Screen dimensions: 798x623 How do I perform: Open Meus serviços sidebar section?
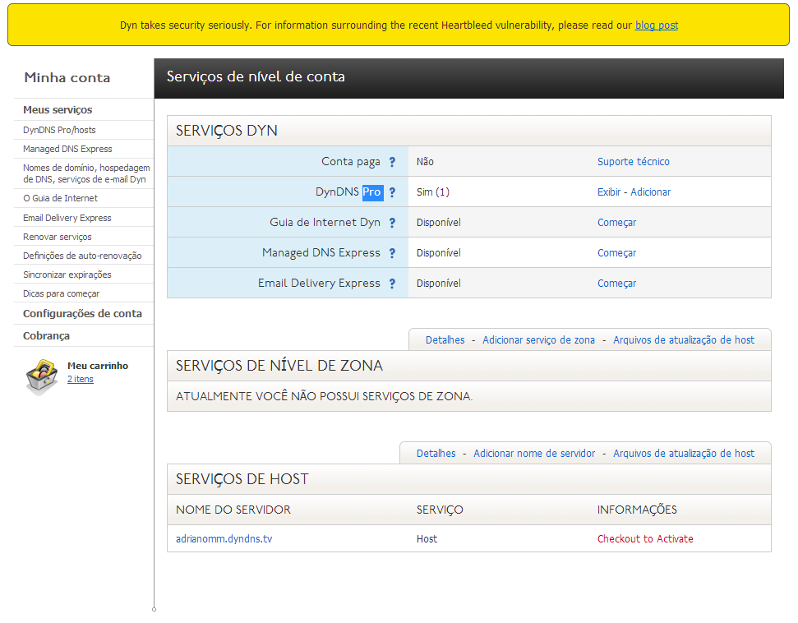pos(58,110)
